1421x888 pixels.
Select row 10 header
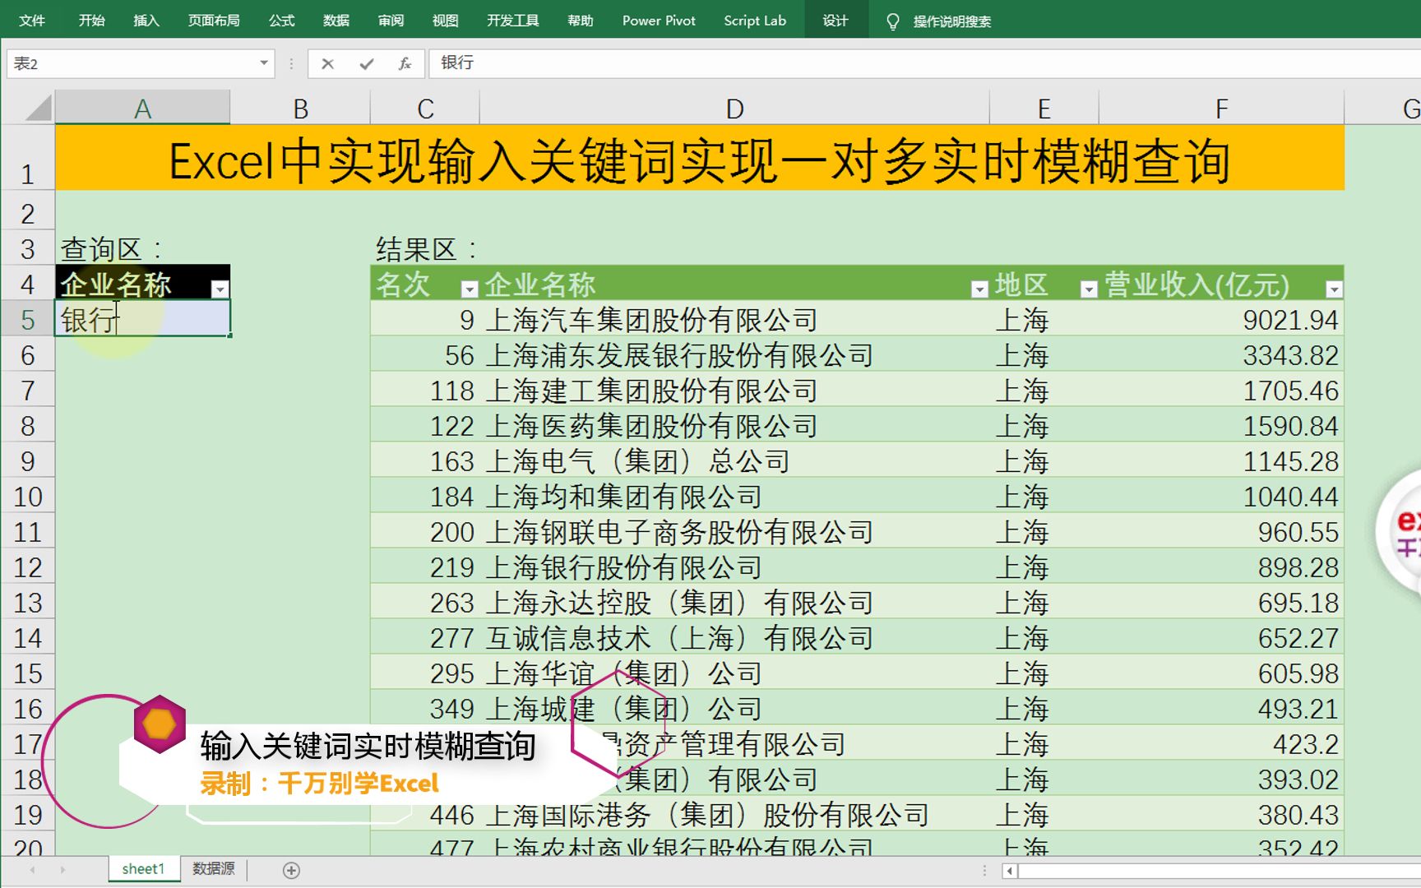coord(27,497)
